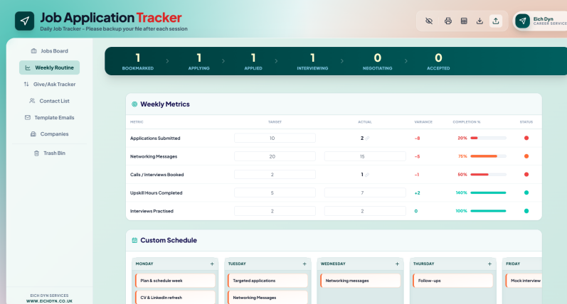The width and height of the screenshot is (567, 304).
Task: Select the Bookmarked pipeline stage
Action: [x=138, y=61]
